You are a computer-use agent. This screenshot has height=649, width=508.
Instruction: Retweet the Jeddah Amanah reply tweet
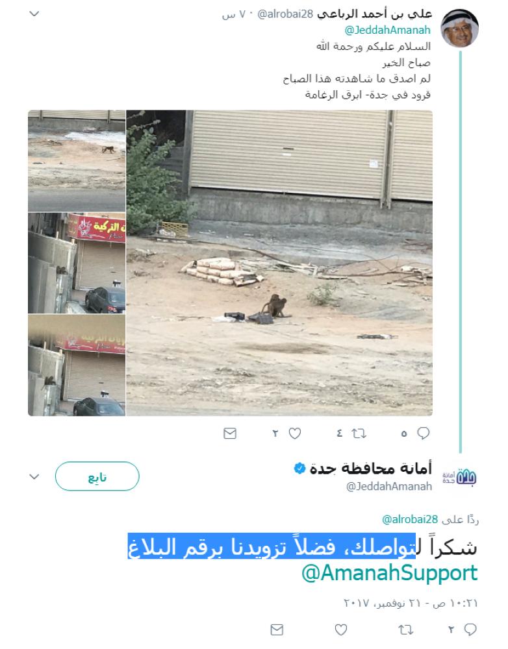click(405, 630)
